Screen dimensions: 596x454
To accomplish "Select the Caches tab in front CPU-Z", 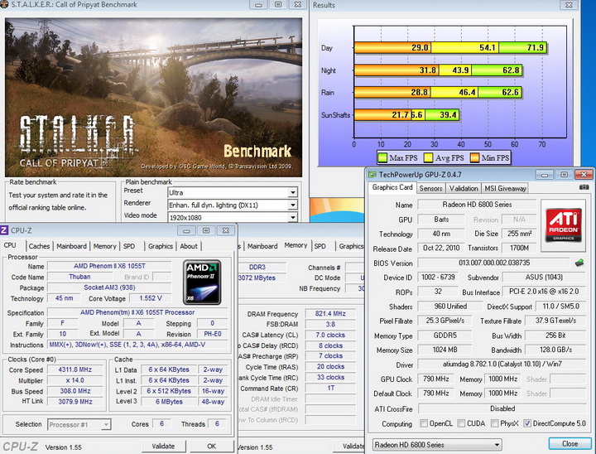I will (x=39, y=246).
